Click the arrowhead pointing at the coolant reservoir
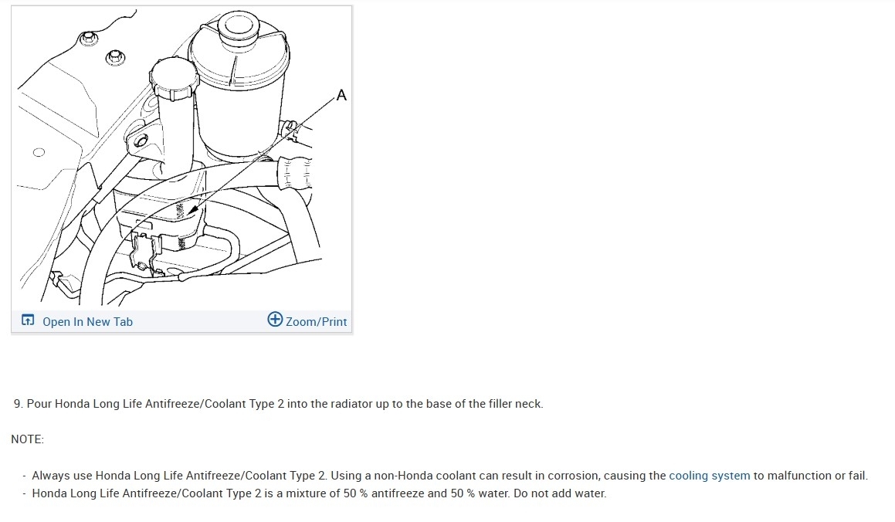Image resolution: width=895 pixels, height=522 pixels. click(194, 209)
